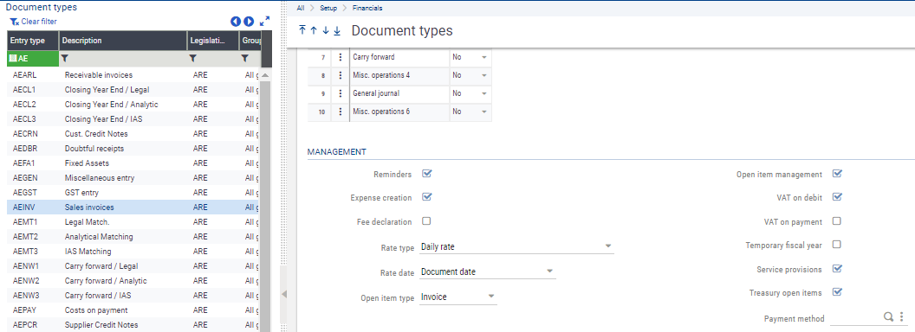Click Setup in breadcrumb

[328, 8]
